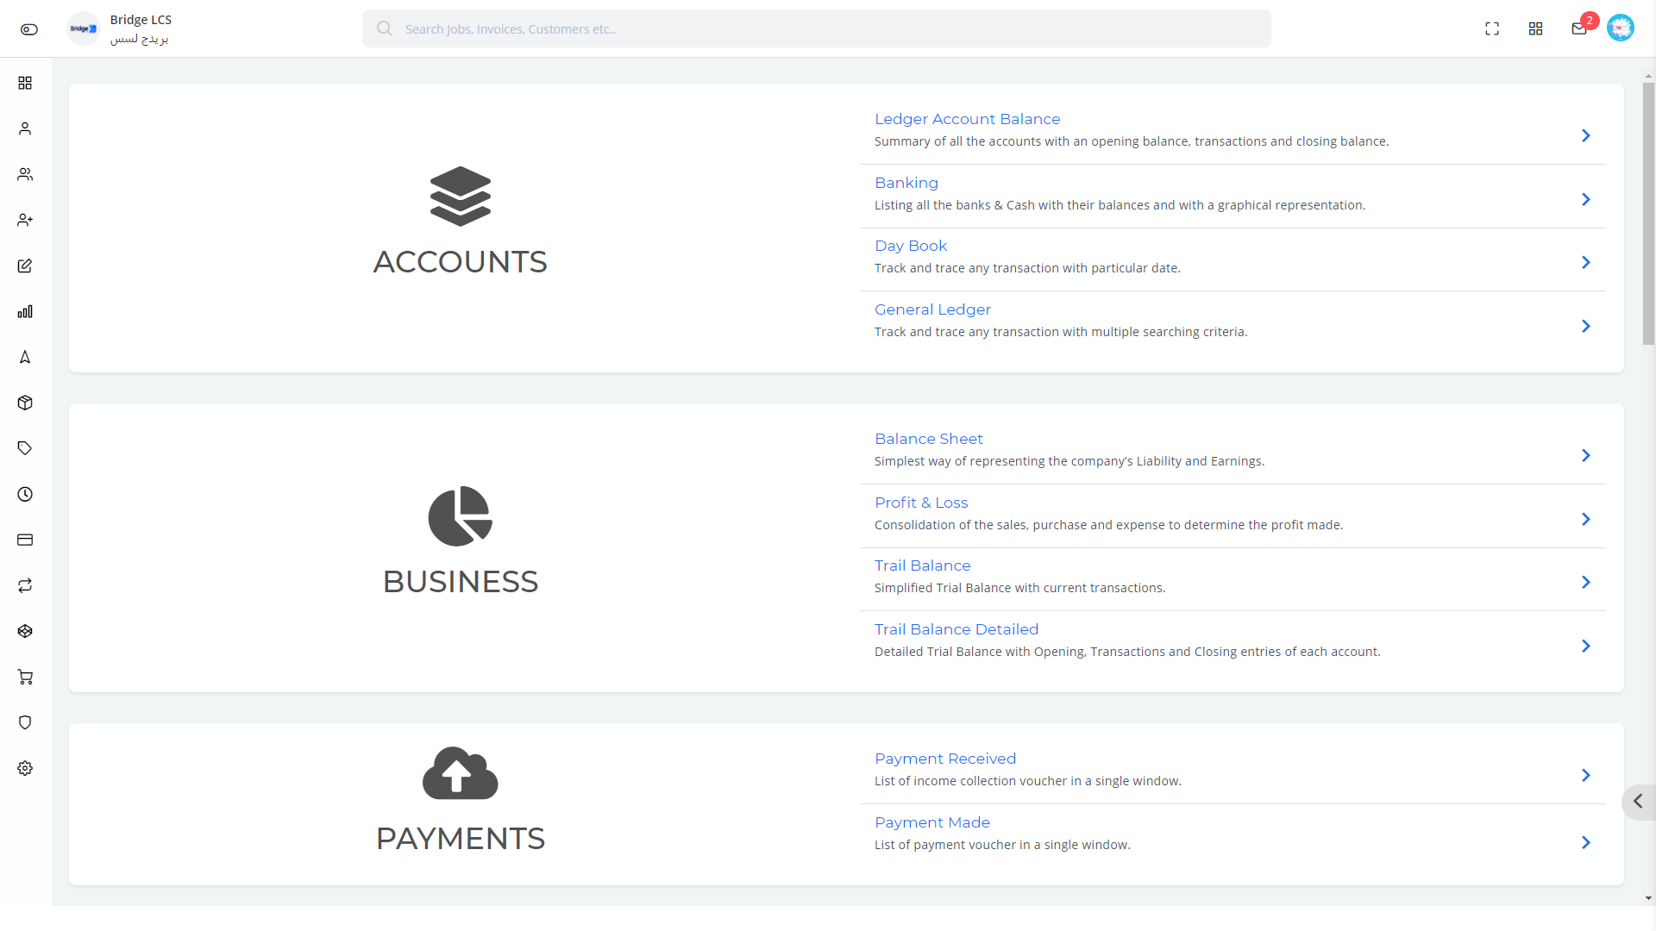
Task: Click the notifications bell icon
Action: click(x=1578, y=28)
